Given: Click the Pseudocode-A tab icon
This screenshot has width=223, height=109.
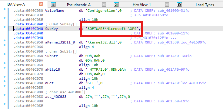Looking at the screenshot, I should click(x=53, y=5).
